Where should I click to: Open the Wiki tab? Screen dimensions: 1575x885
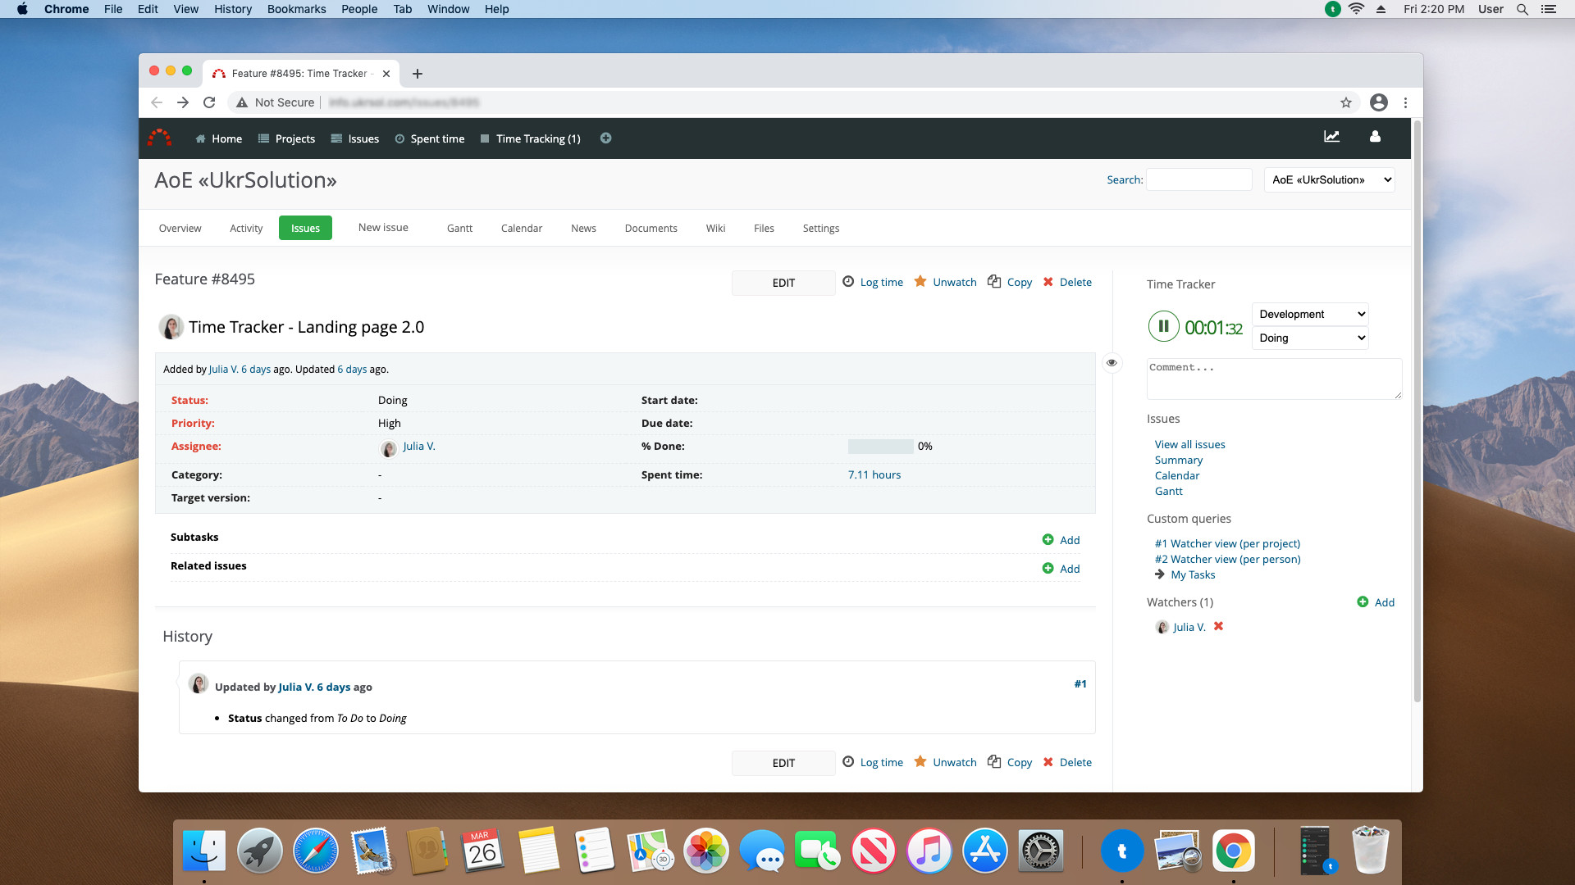[715, 228]
